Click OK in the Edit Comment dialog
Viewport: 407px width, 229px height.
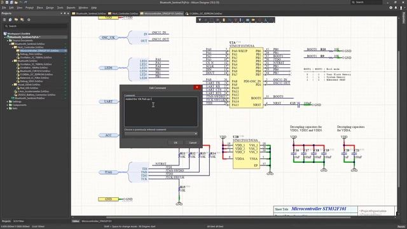(x=176, y=142)
